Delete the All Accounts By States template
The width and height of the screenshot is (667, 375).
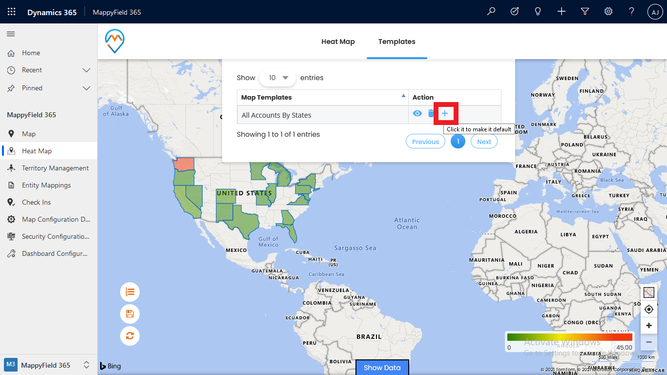(x=431, y=113)
